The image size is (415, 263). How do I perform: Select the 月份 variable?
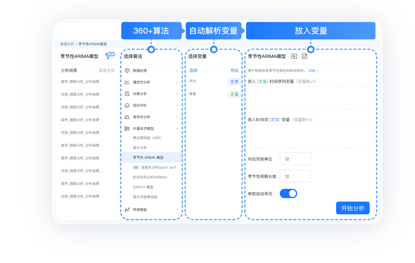[193, 81]
